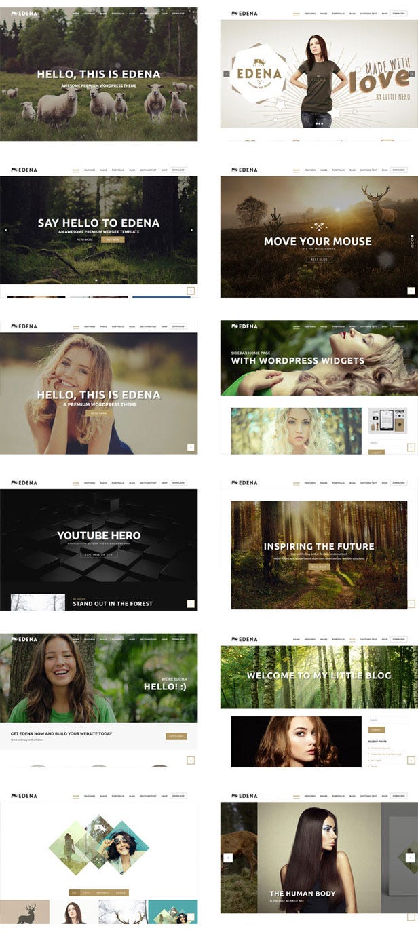Back-to-top square in blonde woman Edena demo
The image size is (418, 939).
191,447
